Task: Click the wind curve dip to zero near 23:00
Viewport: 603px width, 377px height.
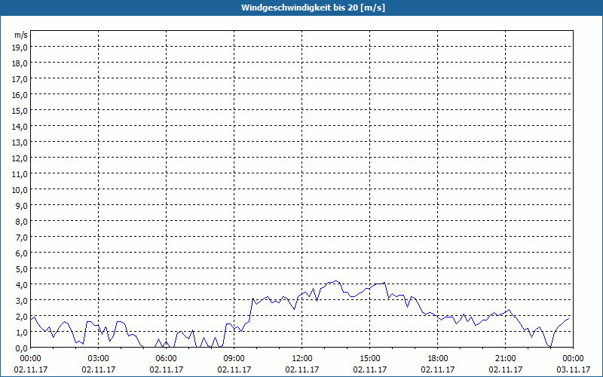Action: coord(550,347)
